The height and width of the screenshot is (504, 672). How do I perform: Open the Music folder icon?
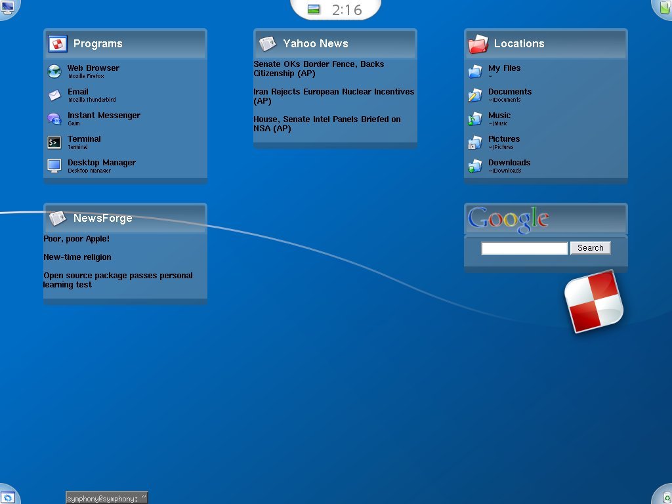pos(475,119)
